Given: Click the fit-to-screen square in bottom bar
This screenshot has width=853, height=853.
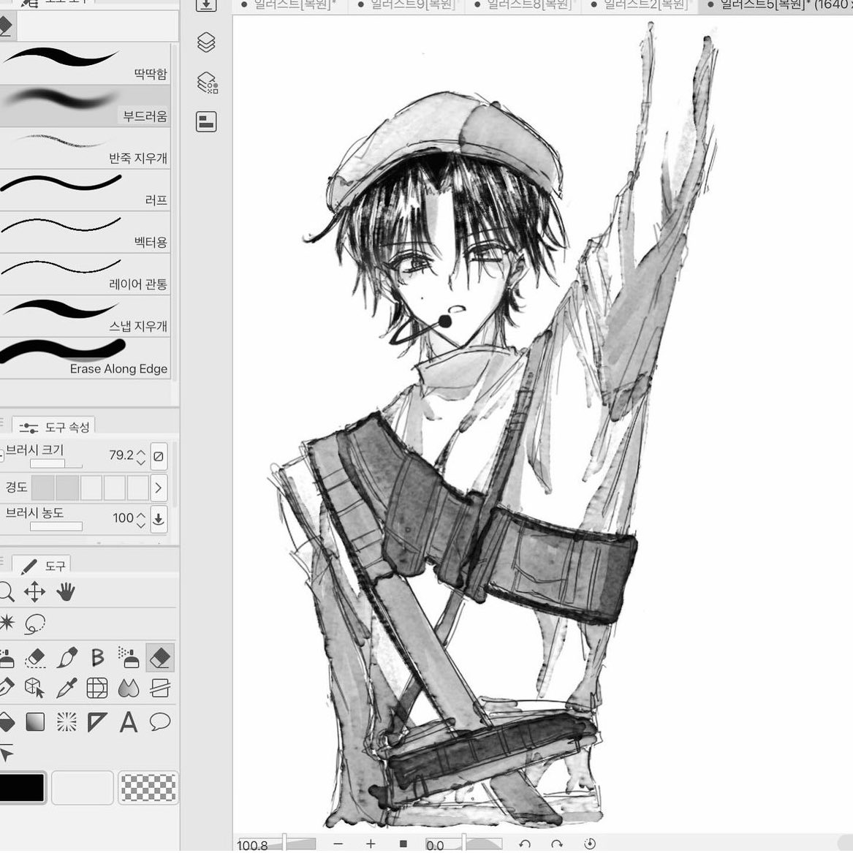Looking at the screenshot, I should (403, 843).
